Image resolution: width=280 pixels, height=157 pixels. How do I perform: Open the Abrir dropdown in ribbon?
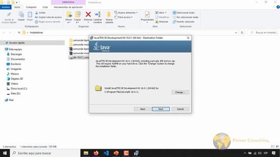click(161, 13)
